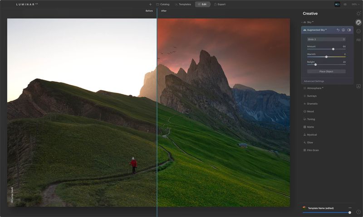Collapse the Augmented Sky AI header
This screenshot has height=217, width=363.
tap(315, 30)
